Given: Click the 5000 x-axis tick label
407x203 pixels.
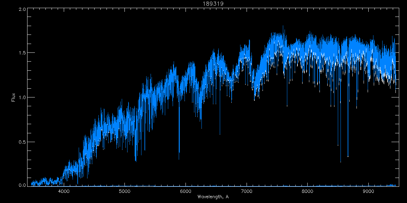Looking at the screenshot, I should [x=125, y=191].
